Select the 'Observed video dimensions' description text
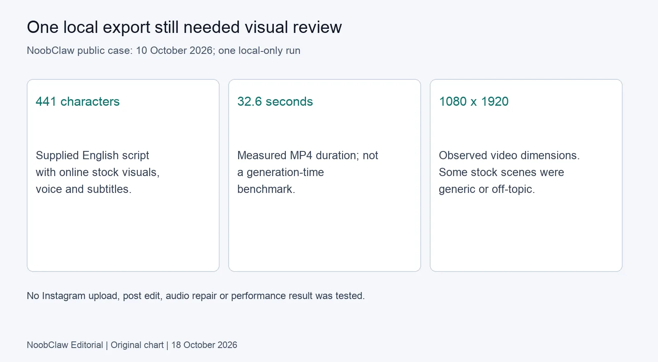 509,172
